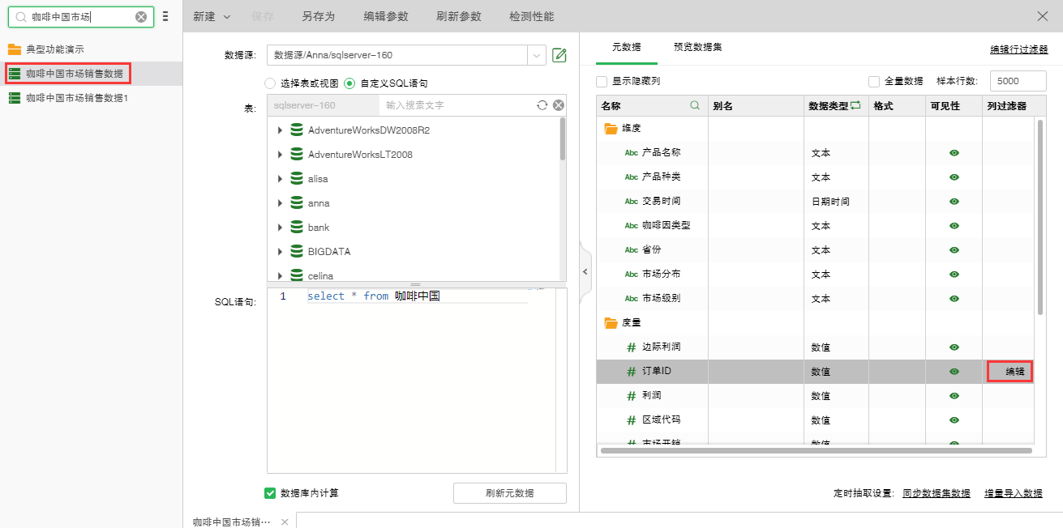Click the 刷新元数据 button
The width and height of the screenshot is (1063, 528).
(x=509, y=492)
